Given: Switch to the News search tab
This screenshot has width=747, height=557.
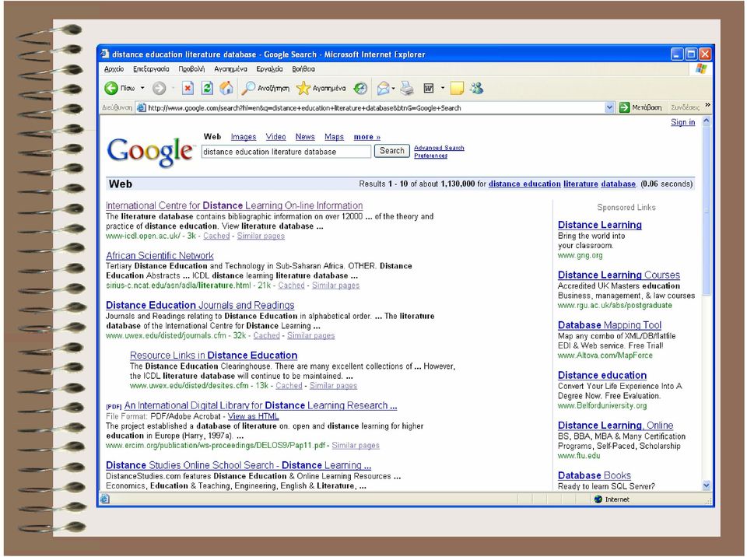Looking at the screenshot, I should point(305,137).
